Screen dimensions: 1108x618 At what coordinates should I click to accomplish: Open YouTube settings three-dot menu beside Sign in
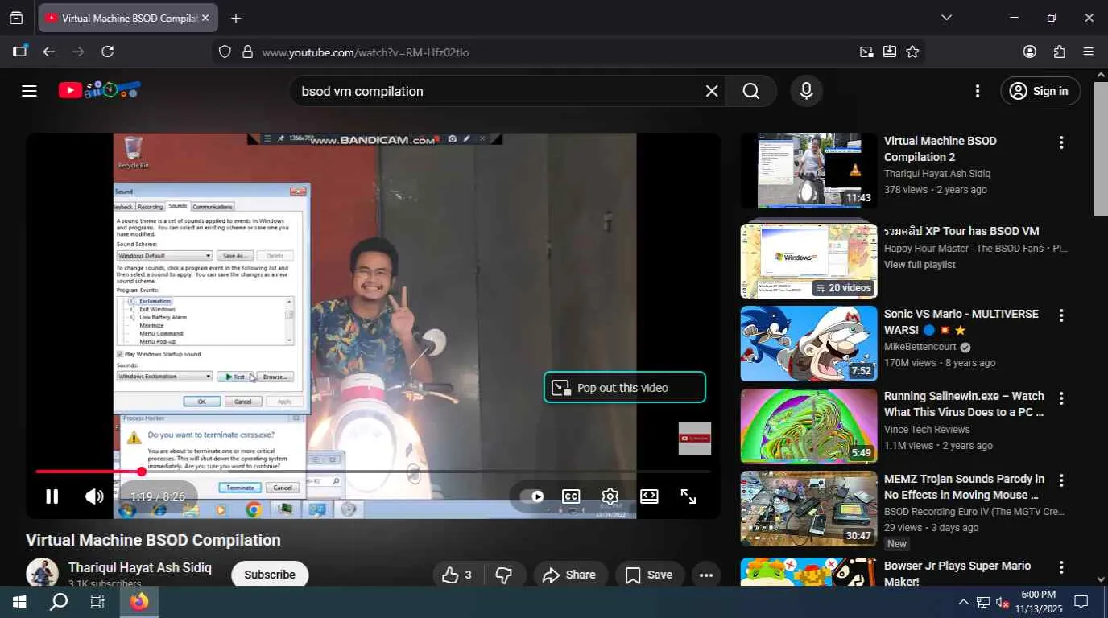coord(978,91)
